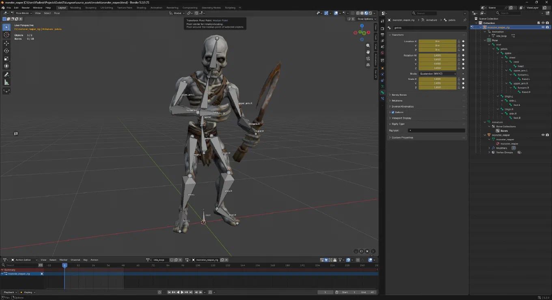This screenshot has height=300, width=552.
Task: Toggle Collection exclude checkbox in outliner
Action: pos(539,23)
